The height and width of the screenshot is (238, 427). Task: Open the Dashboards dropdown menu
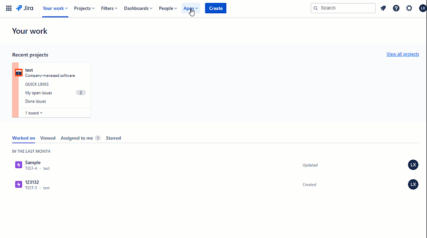click(138, 8)
